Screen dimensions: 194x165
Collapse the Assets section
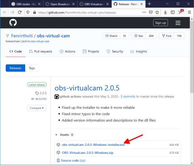click(64, 135)
